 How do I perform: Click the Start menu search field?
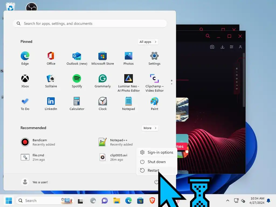coord(89,23)
